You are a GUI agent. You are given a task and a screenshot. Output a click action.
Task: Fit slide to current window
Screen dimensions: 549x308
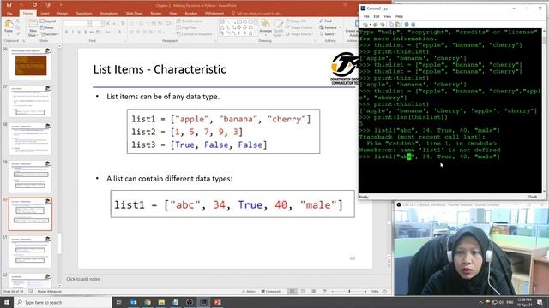[385, 291]
